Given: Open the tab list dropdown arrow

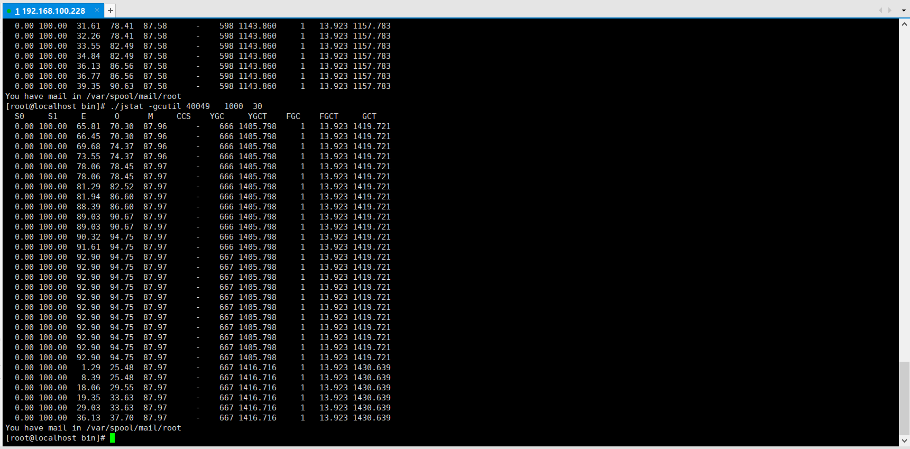Looking at the screenshot, I should point(904,10).
